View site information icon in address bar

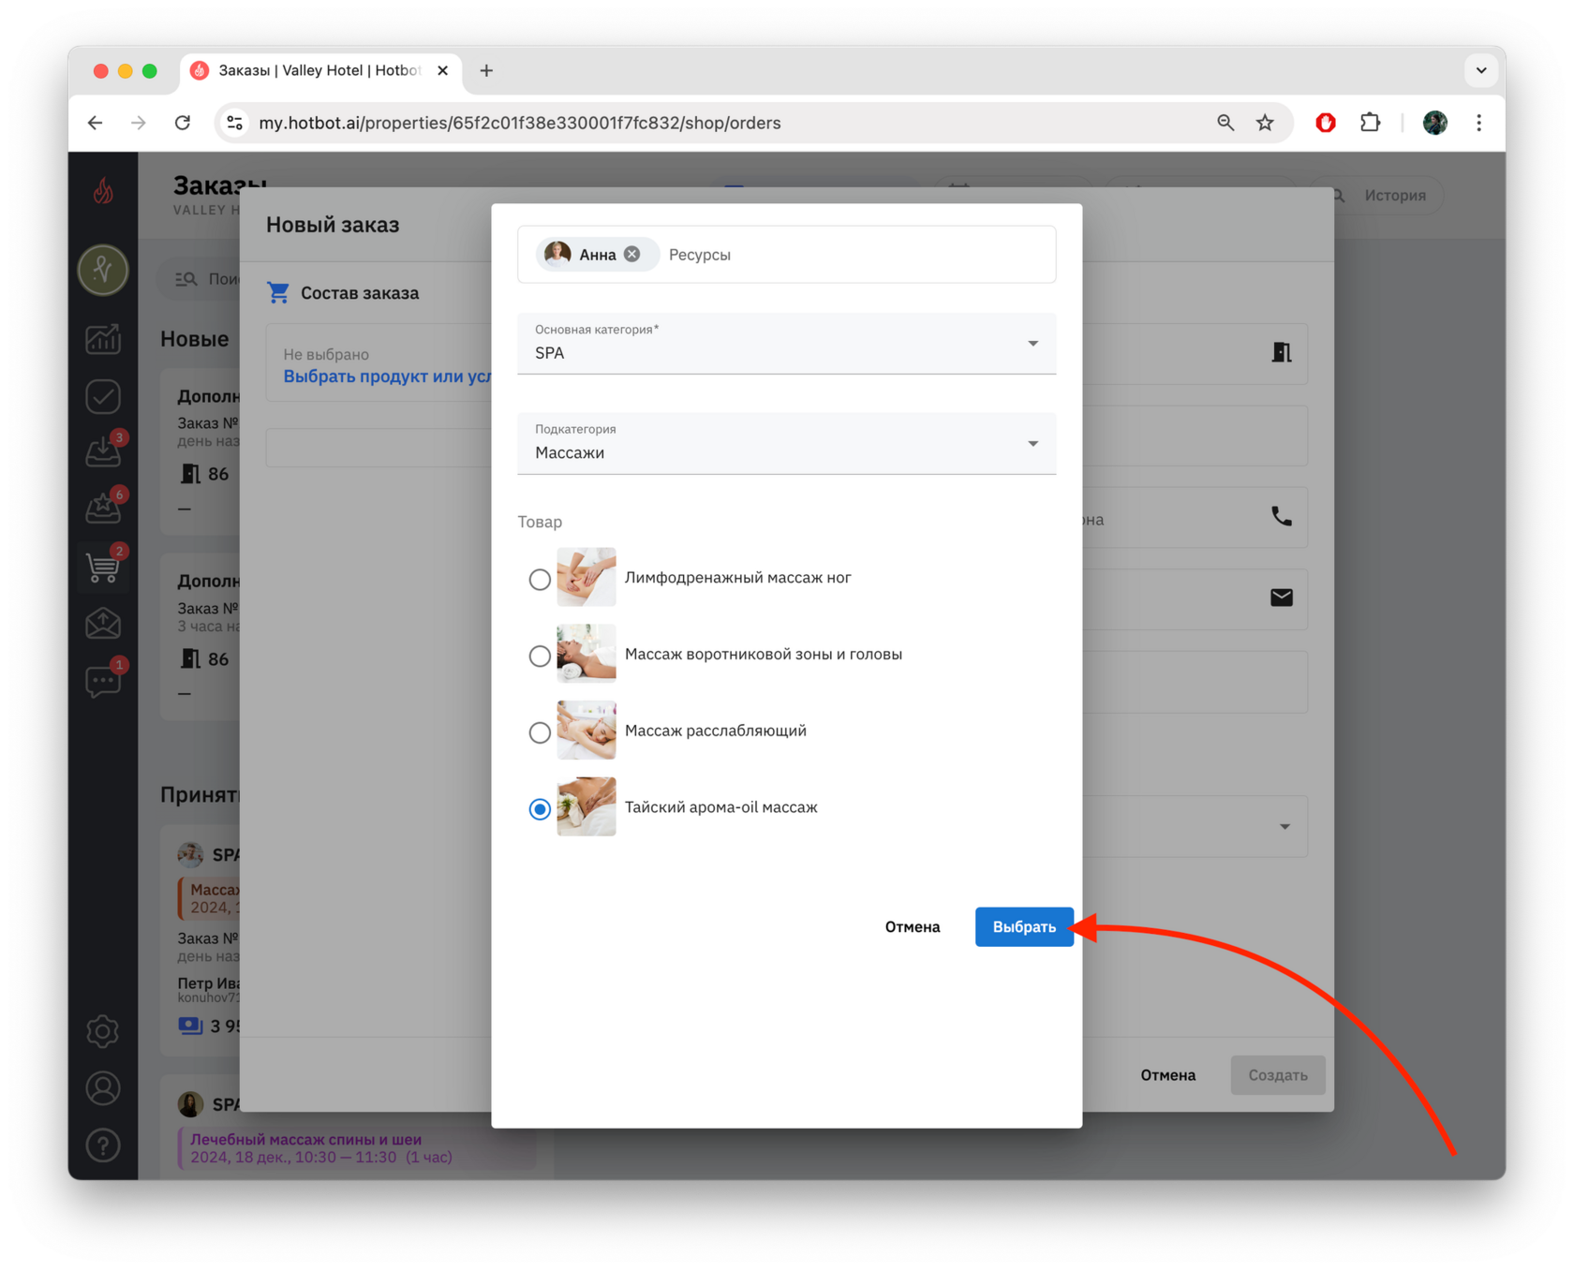pos(235,123)
